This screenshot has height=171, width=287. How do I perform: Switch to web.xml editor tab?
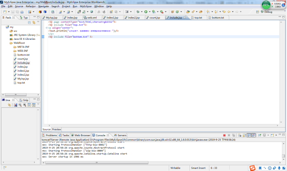click(x=90, y=18)
